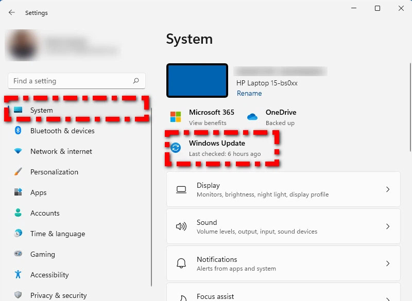The image size is (412, 301).
Task: Open Focus assist card
Action: pyautogui.click(x=283, y=292)
